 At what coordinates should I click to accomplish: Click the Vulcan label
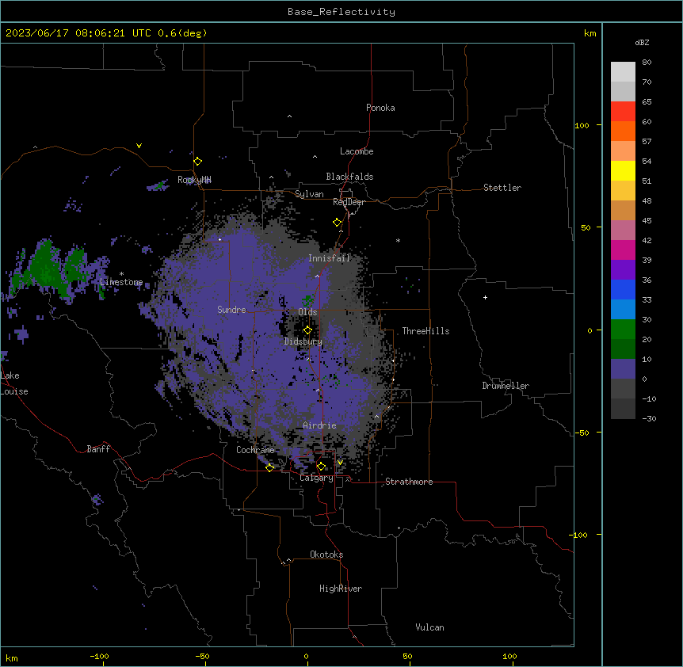pos(429,627)
